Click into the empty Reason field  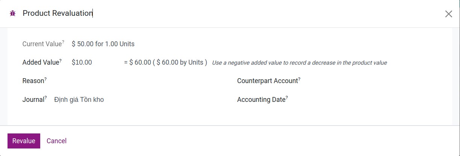tap(132, 81)
